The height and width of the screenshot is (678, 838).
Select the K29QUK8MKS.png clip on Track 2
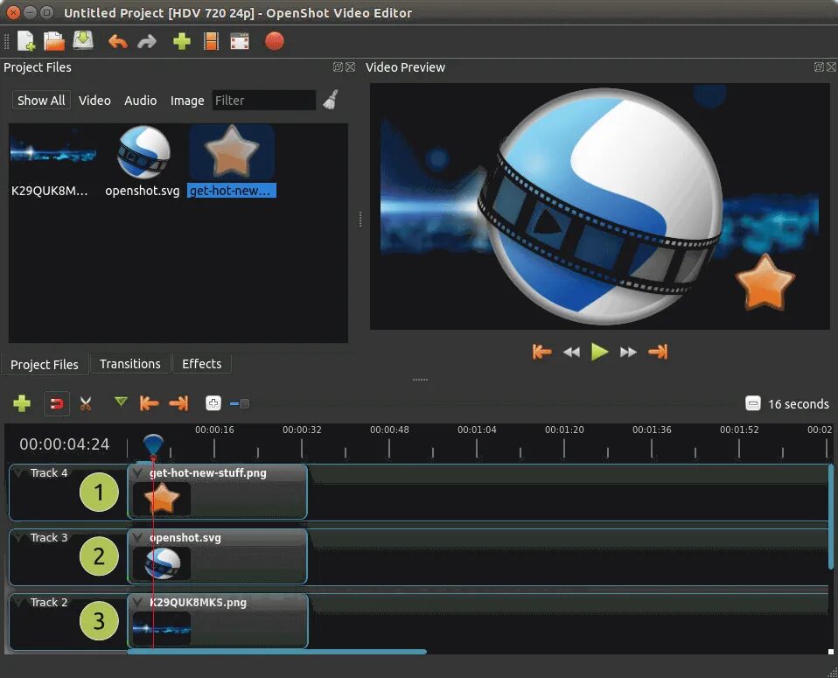218,621
